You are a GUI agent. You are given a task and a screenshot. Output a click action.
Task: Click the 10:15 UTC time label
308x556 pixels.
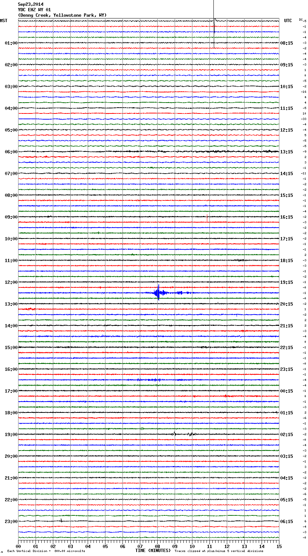pos(287,87)
